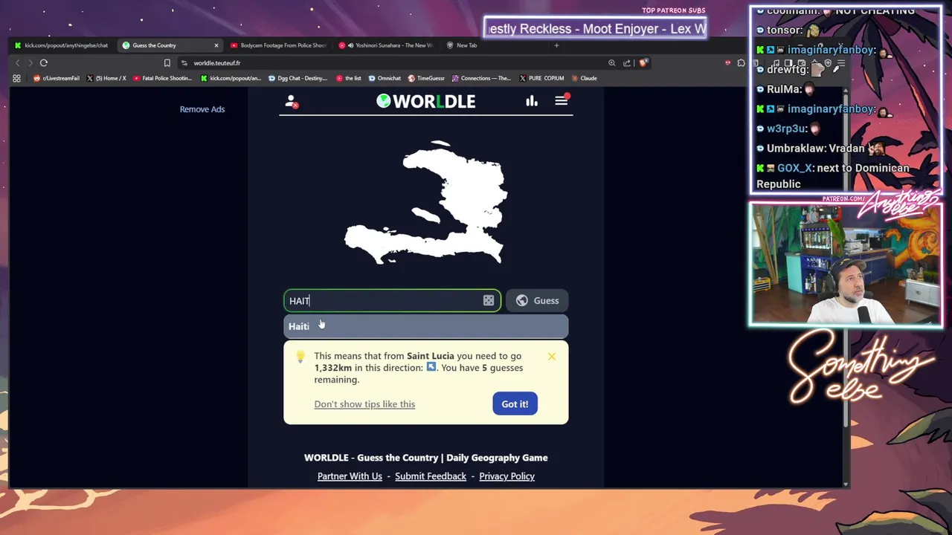Close the tip popup with the X
Viewport: 952px width, 535px height.
click(x=552, y=357)
